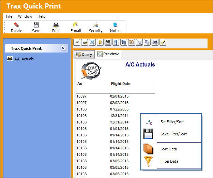The width and height of the screenshot is (213, 178).
Task: Click the A/C Actuals report icon in sidebar
Action: pos(10,59)
